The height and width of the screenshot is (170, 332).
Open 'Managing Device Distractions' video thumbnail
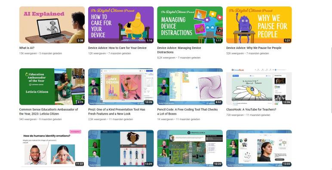pos(190,25)
